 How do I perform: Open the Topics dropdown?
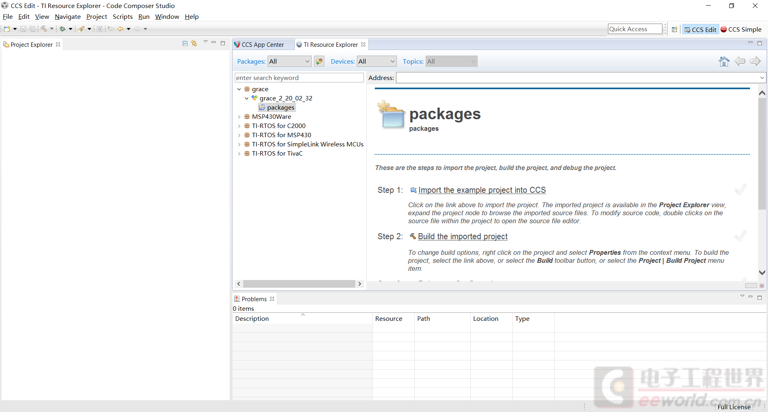tap(452, 61)
